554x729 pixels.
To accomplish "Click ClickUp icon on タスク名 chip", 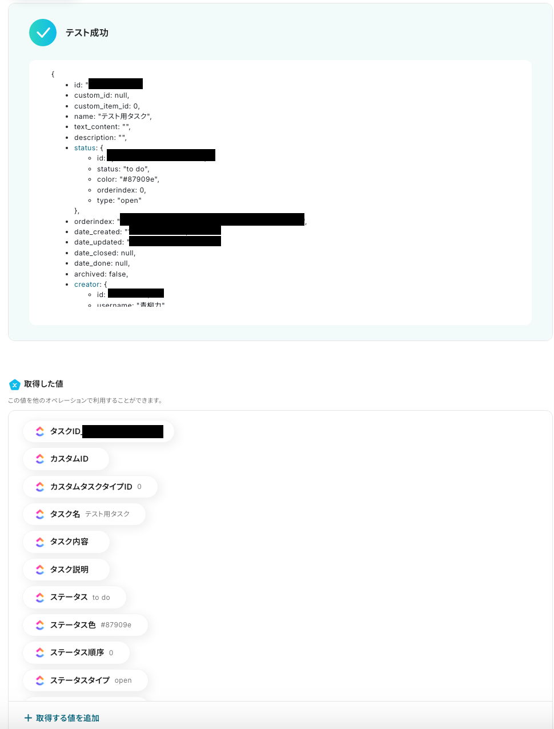I will pyautogui.click(x=40, y=514).
